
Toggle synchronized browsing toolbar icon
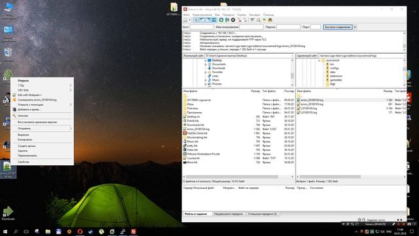pyautogui.click(x=264, y=20)
